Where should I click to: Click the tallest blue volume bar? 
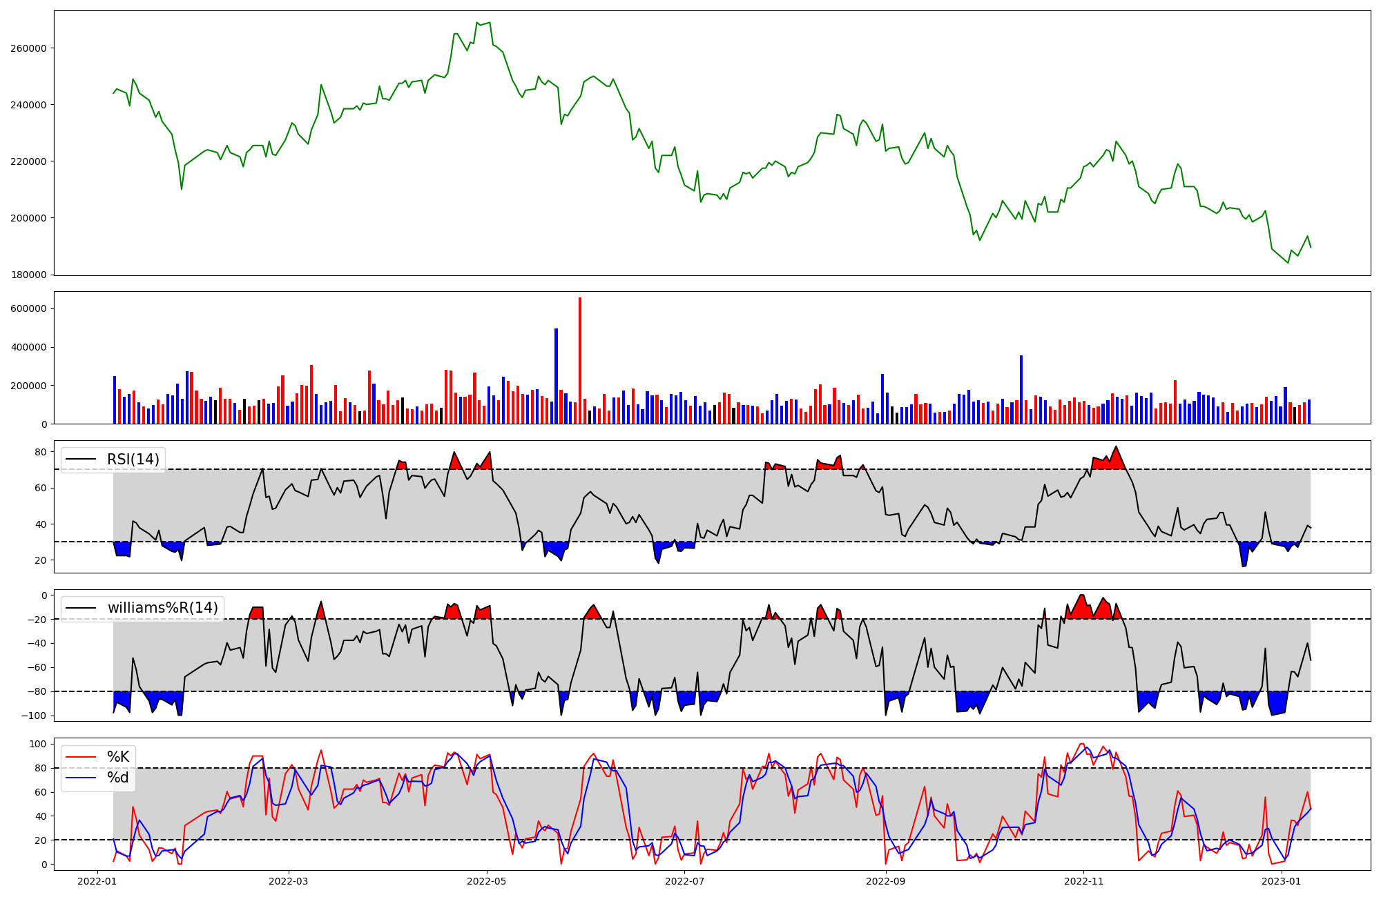(x=556, y=376)
